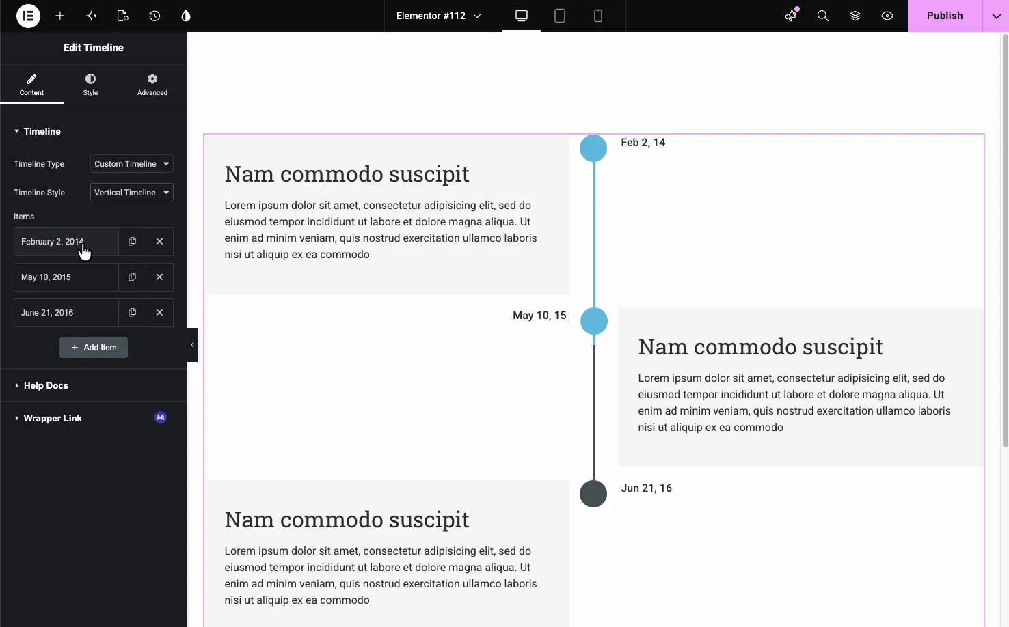Select Lorem ipsum paragraph in Feb 2 card
The image size is (1009, 627).
coord(381,230)
